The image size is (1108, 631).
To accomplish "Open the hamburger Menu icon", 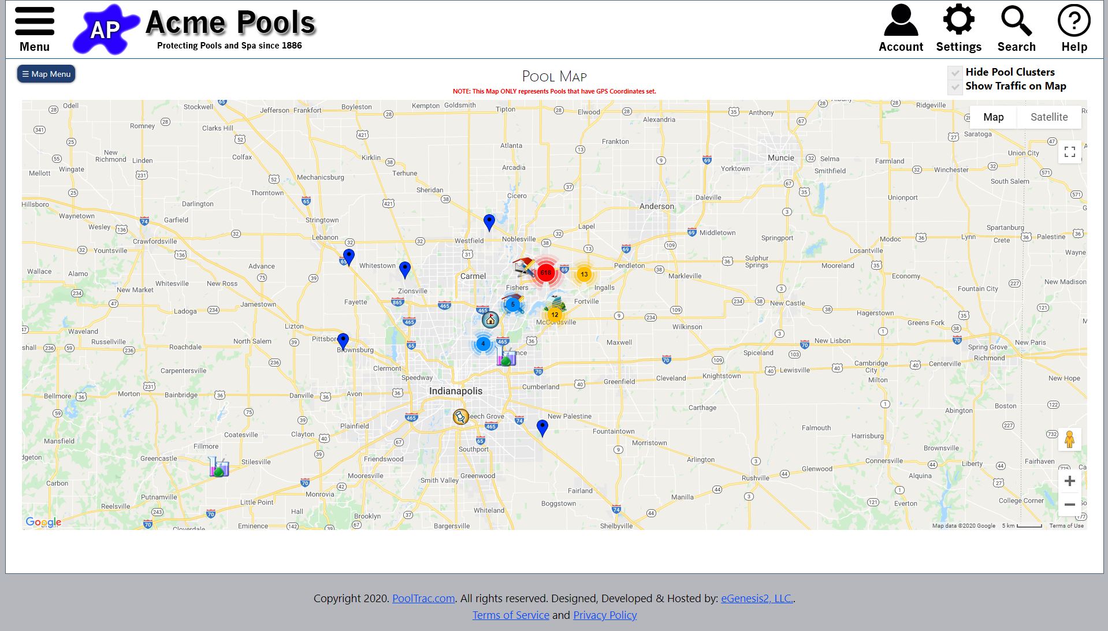I will (x=35, y=29).
